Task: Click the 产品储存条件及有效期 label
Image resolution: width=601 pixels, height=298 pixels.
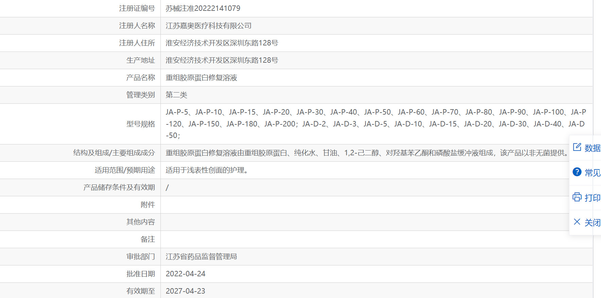Action: [x=119, y=187]
